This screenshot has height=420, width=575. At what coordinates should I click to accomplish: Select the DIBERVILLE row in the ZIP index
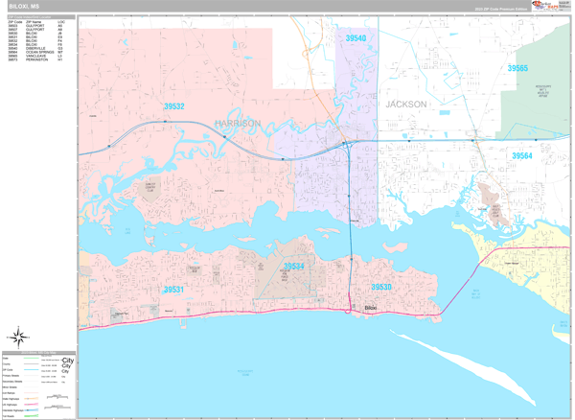35,48
